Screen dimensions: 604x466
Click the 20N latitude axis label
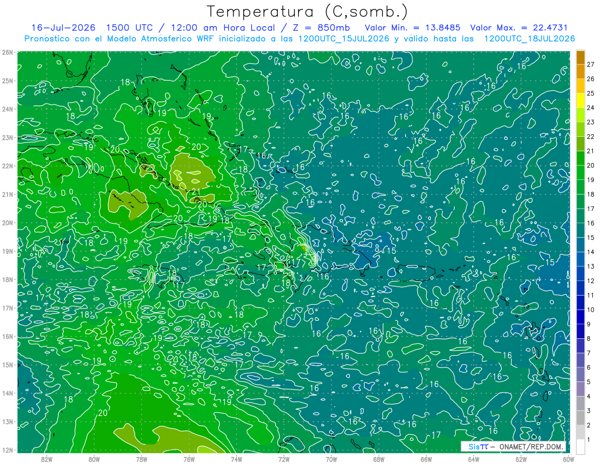(8, 223)
